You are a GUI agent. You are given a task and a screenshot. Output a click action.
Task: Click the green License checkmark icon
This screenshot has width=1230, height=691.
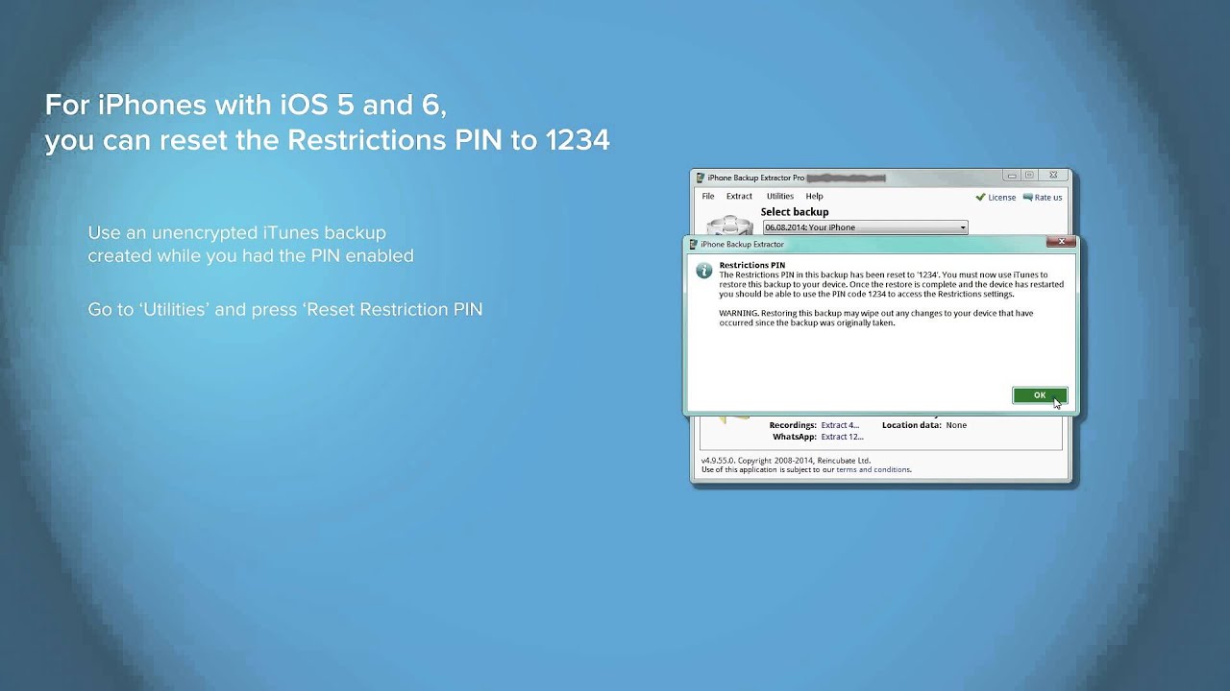[980, 198]
